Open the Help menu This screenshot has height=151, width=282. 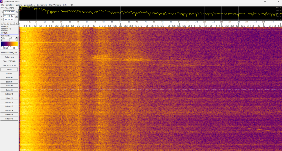(65, 5)
